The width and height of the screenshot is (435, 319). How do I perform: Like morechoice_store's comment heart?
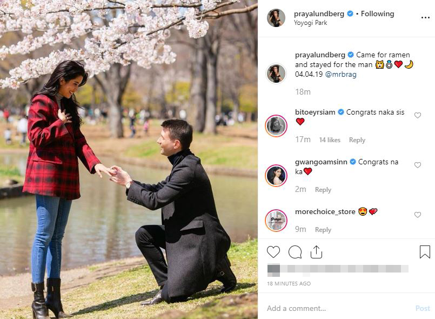(x=418, y=215)
